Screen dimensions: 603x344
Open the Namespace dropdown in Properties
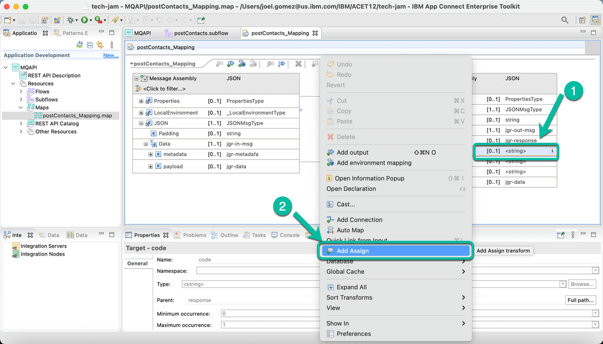595,270
